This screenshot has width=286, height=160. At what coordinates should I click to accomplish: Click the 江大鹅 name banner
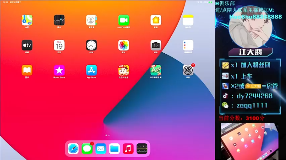251,52
